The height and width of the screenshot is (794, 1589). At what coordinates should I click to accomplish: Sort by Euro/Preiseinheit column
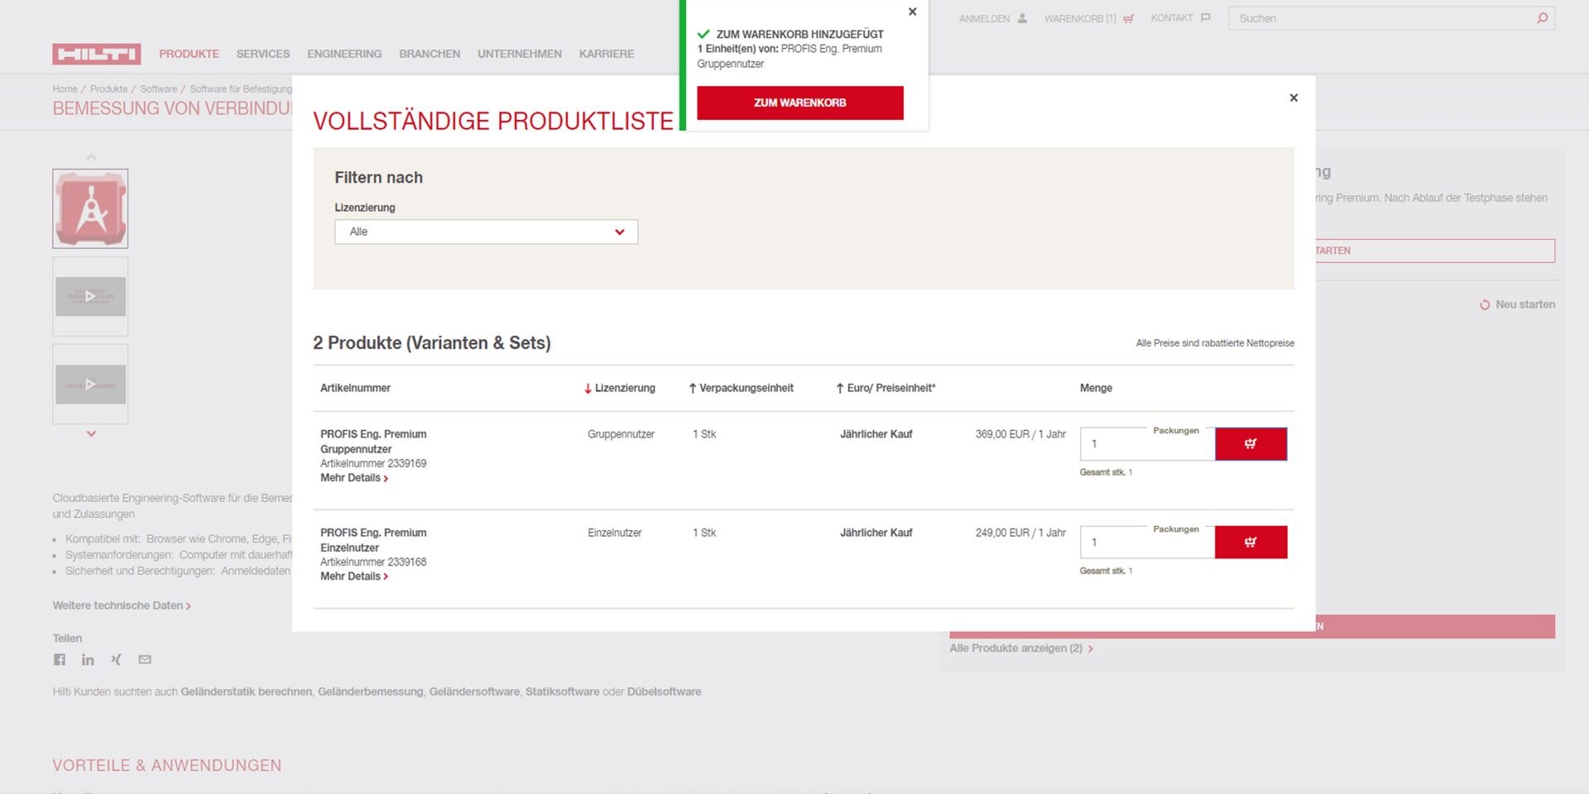click(x=885, y=388)
